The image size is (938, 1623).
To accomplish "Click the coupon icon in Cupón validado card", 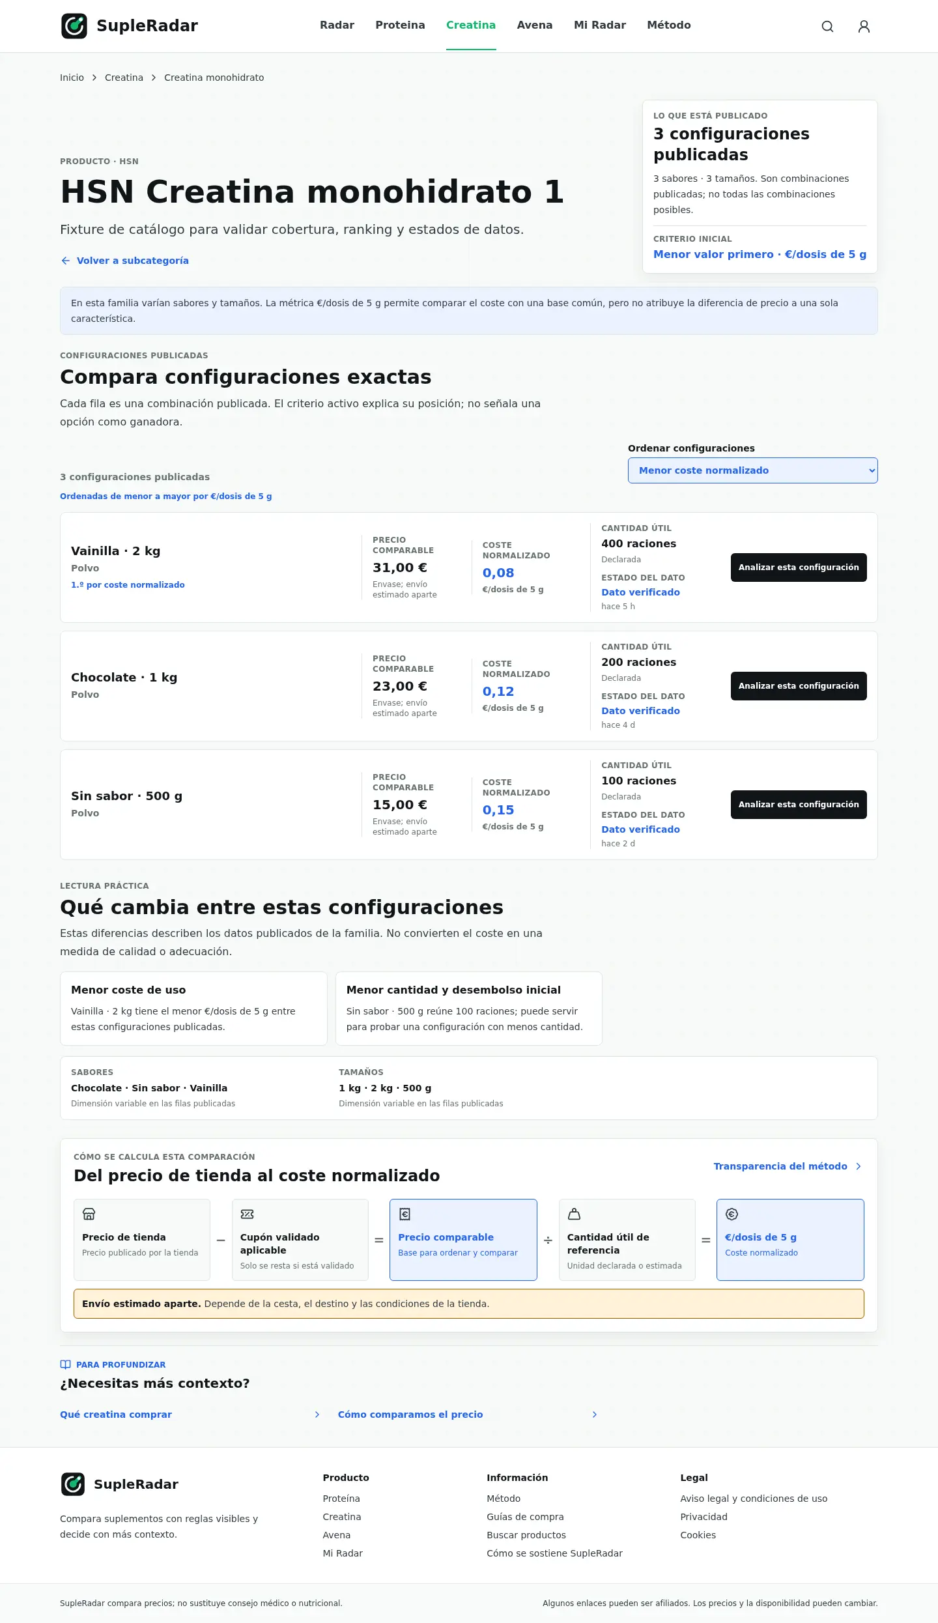I will tap(247, 1214).
